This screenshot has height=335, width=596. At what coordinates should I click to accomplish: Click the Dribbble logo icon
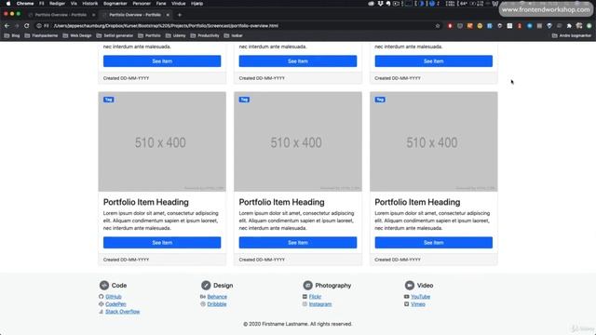tap(203, 304)
